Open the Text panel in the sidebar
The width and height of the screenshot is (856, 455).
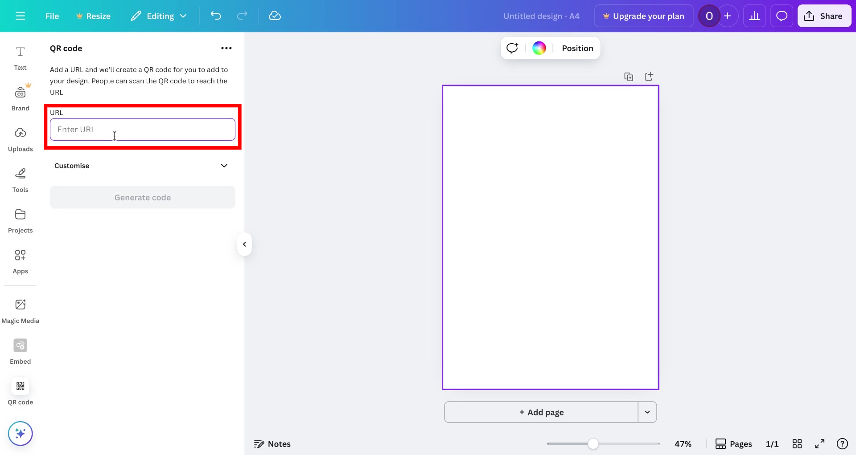click(x=20, y=58)
